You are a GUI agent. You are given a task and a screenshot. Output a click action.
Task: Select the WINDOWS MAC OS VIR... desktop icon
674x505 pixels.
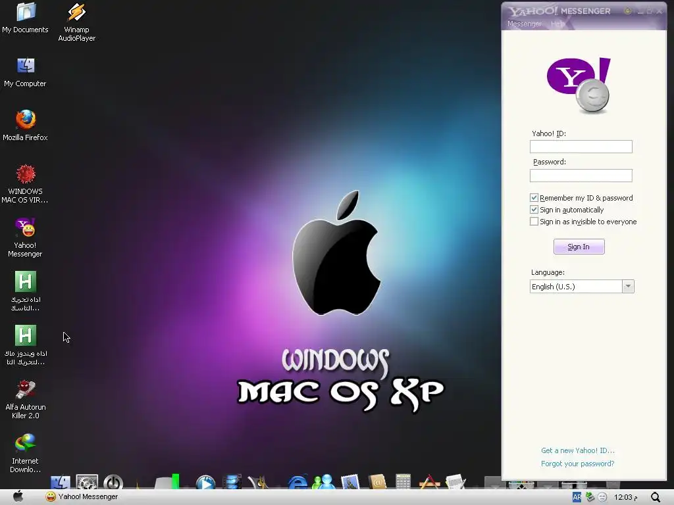[26, 184]
